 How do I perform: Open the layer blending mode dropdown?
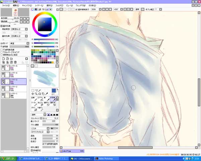coord(19,43)
